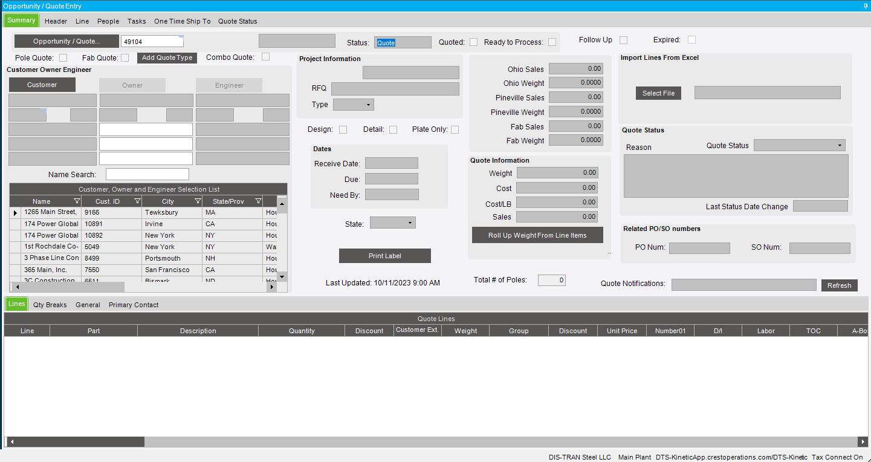The height and width of the screenshot is (462, 871).
Task: Click the row selector arrow for 1265 Main Street
Action: tap(16, 213)
